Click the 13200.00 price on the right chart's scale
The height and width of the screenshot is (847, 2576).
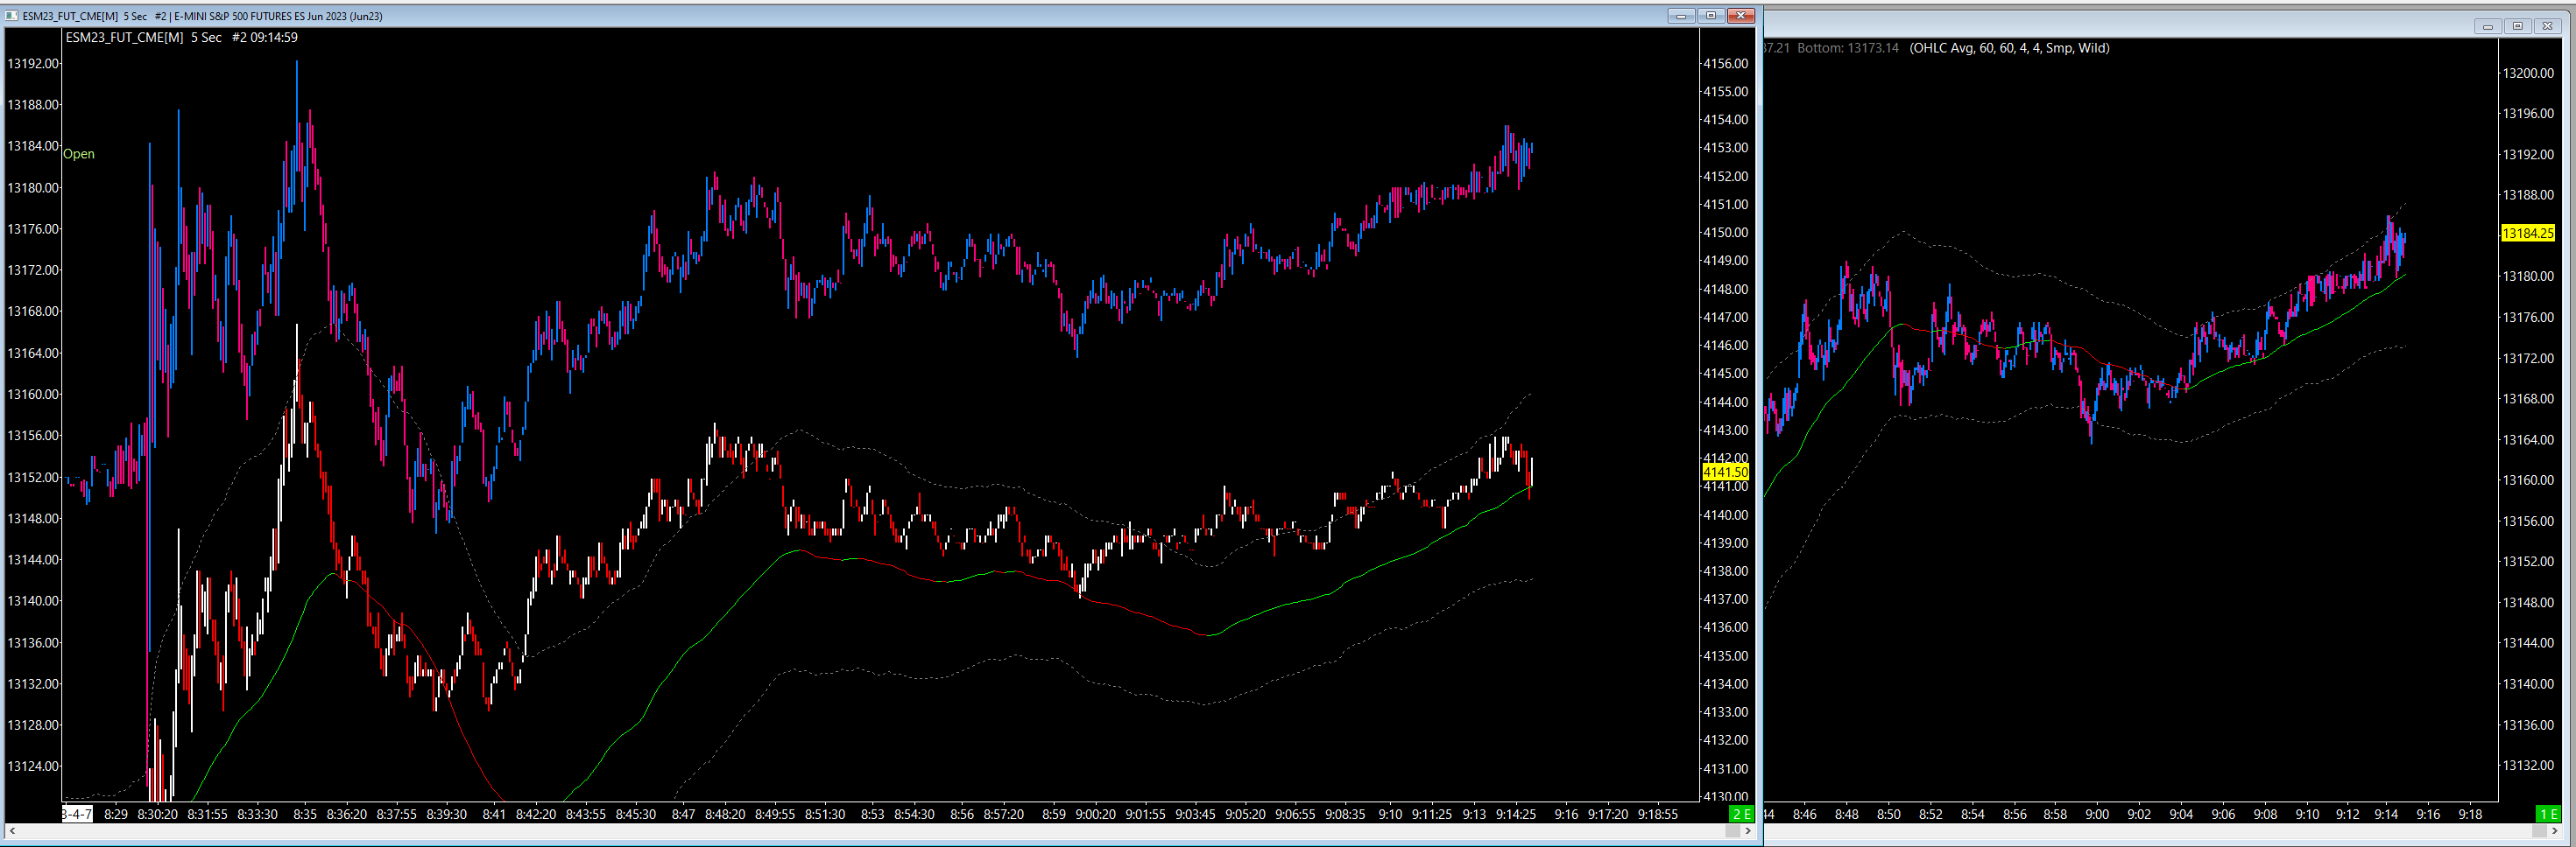(2527, 73)
